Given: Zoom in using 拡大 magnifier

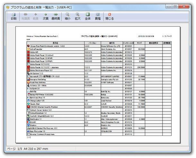Looking at the screenshot, I should [77, 16].
